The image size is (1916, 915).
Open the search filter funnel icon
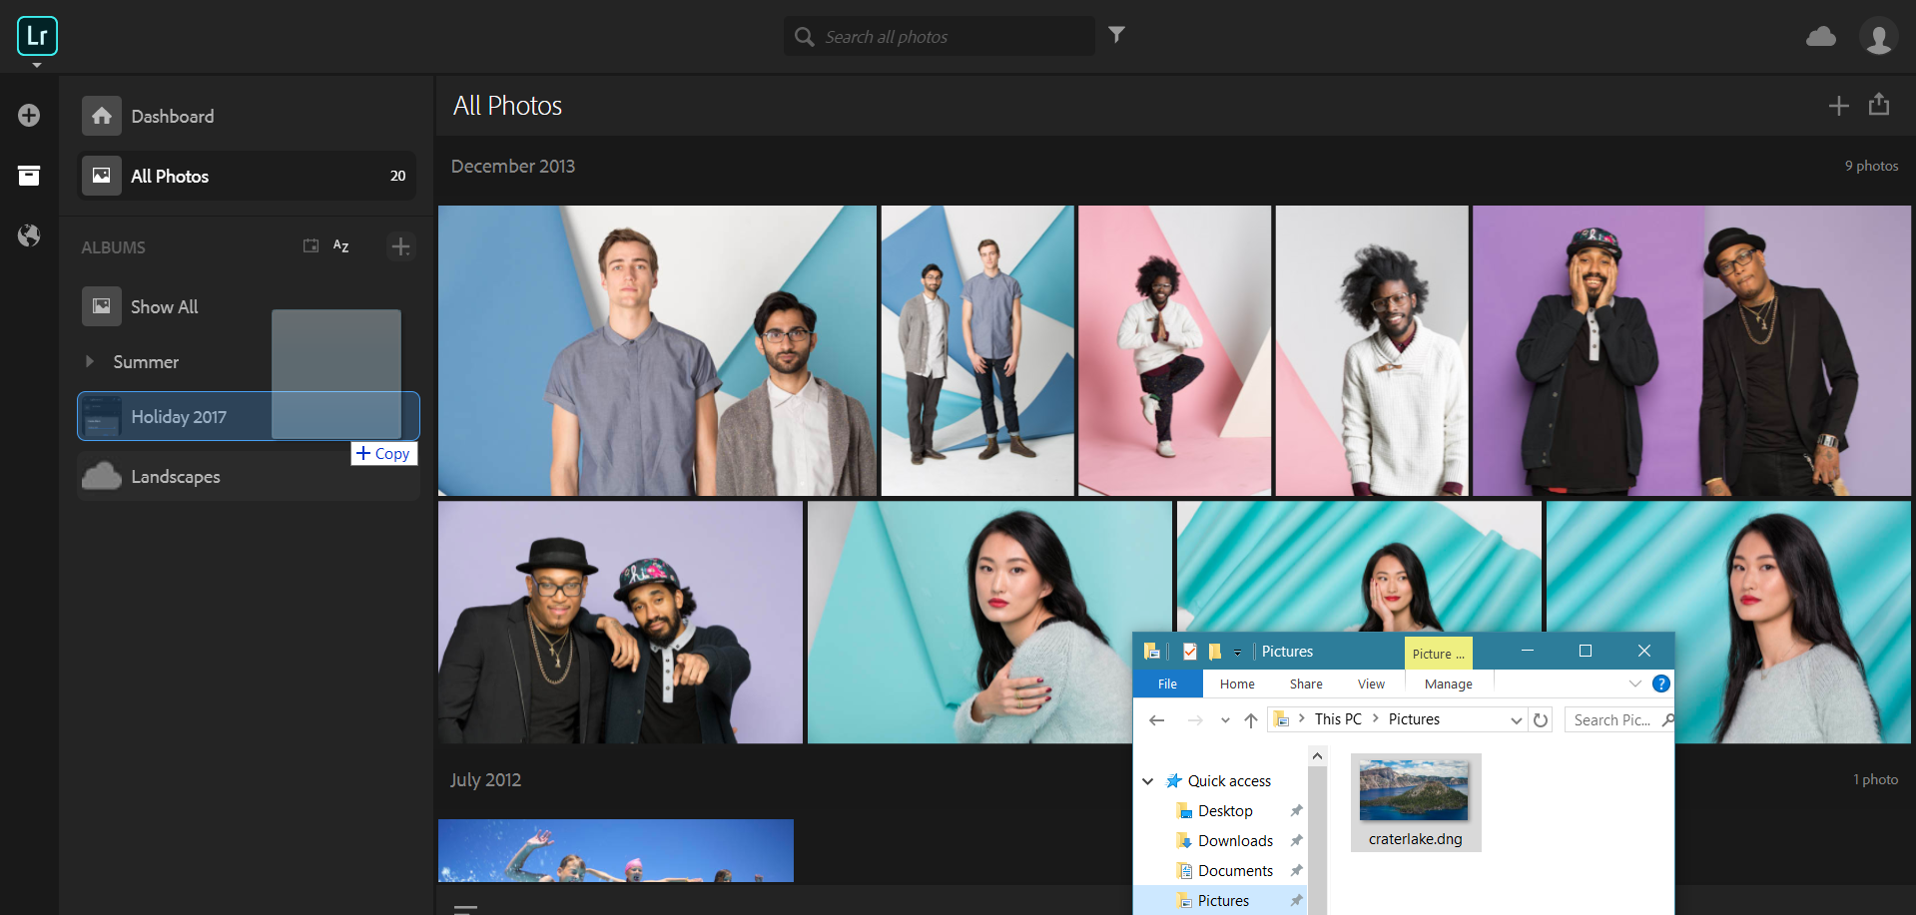(x=1116, y=34)
